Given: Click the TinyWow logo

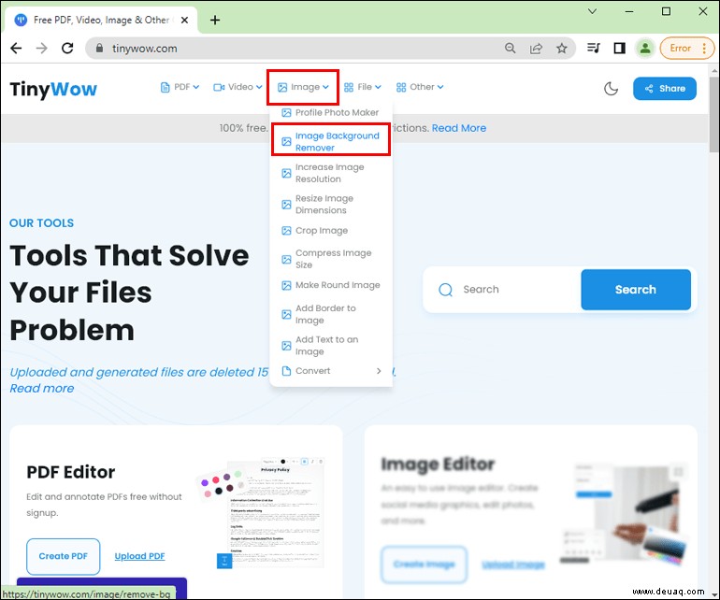Looking at the screenshot, I should 53,89.
